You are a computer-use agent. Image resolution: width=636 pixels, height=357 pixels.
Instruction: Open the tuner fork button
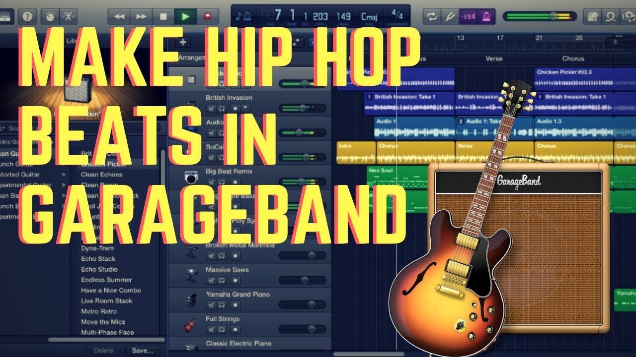point(449,16)
